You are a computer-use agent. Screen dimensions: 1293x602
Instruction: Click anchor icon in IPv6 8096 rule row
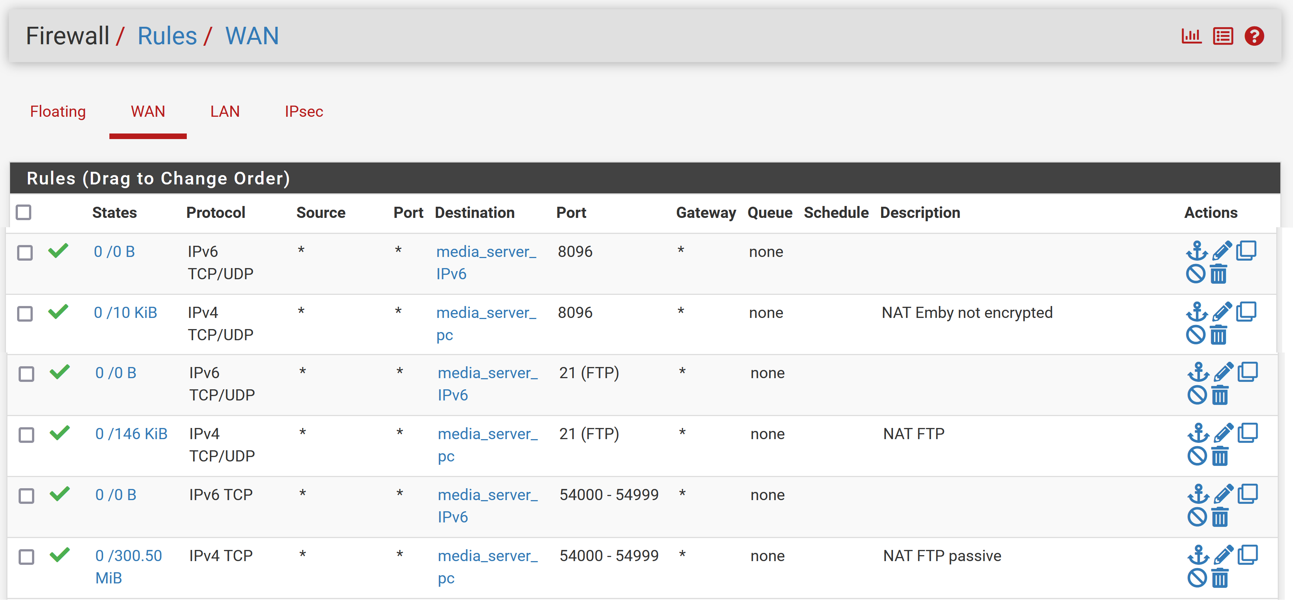click(x=1197, y=250)
